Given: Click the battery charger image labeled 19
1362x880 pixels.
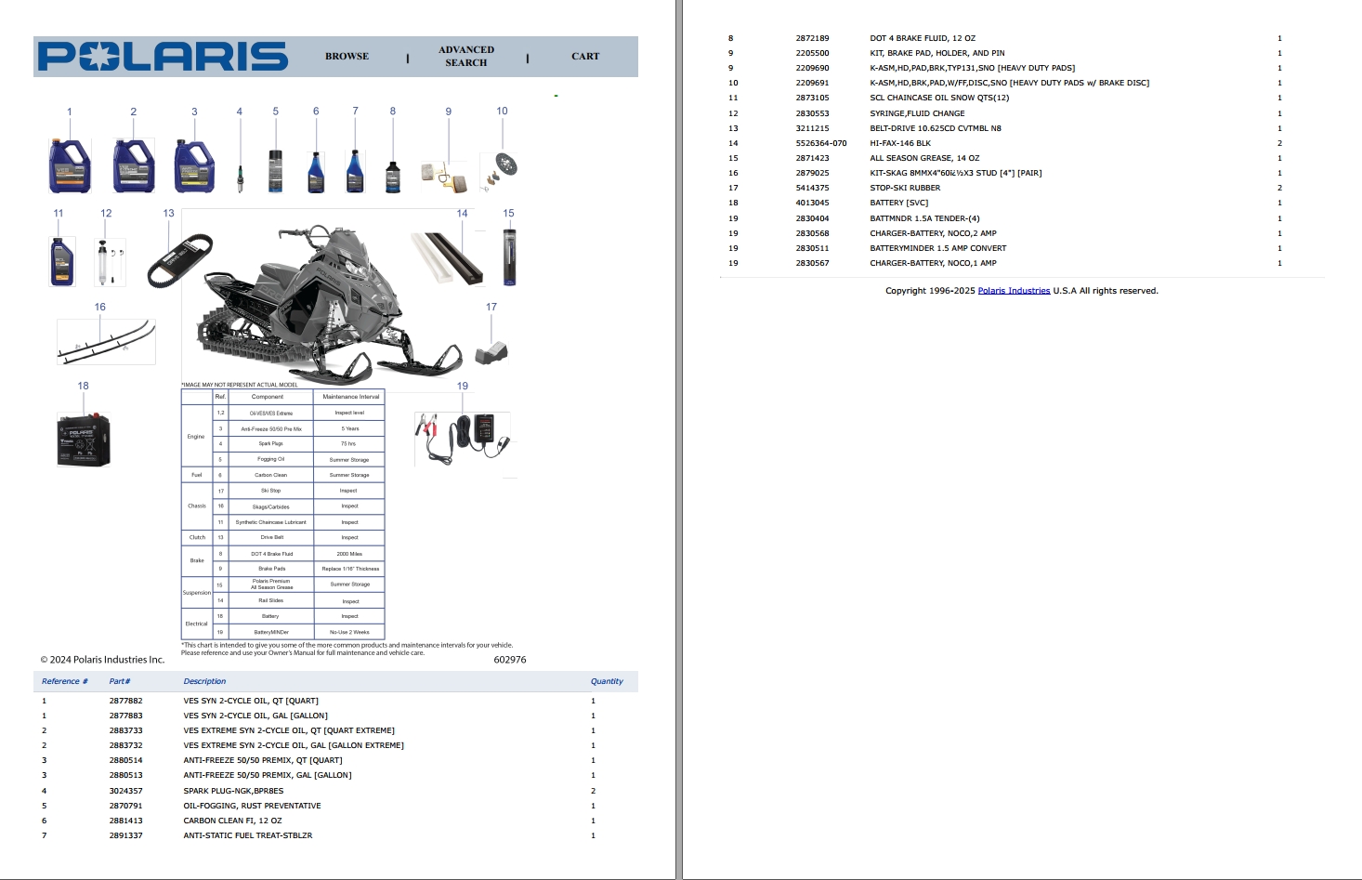Looking at the screenshot, I should [x=462, y=439].
